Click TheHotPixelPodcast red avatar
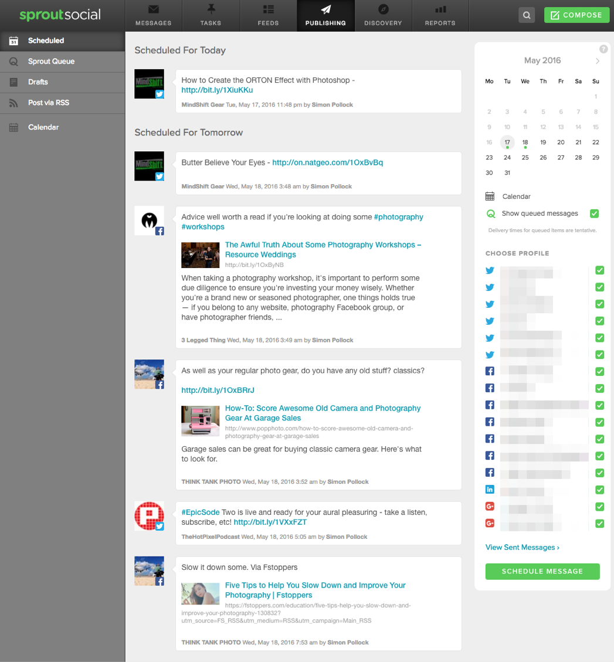The height and width of the screenshot is (662, 614). 149,516
